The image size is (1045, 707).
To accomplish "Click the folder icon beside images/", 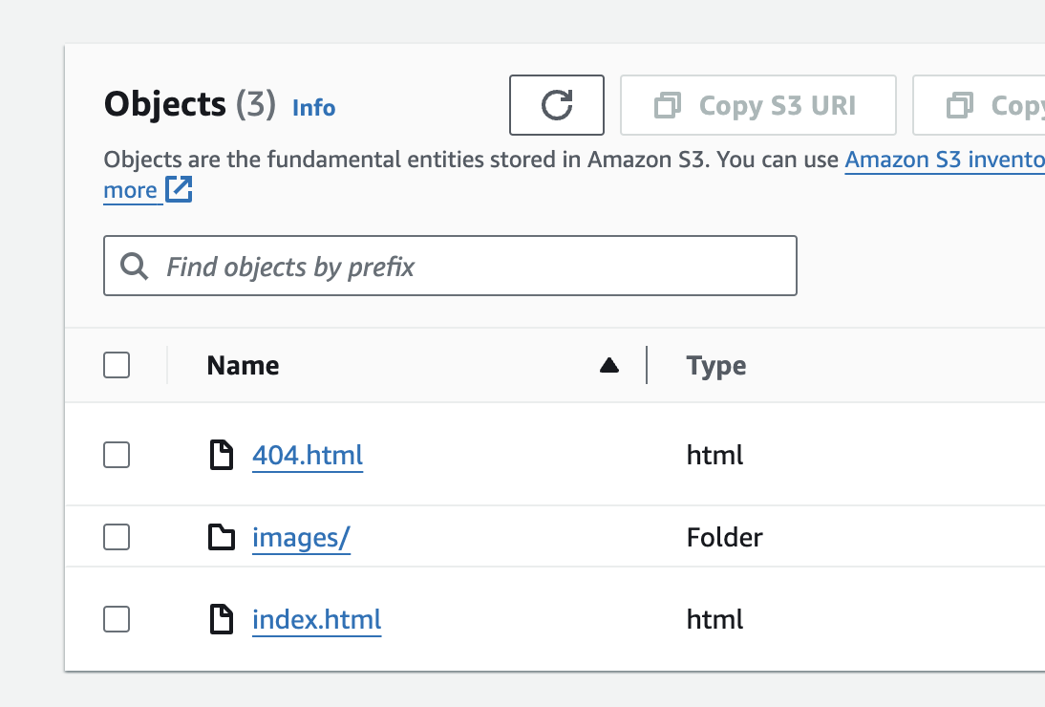I will tap(222, 539).
